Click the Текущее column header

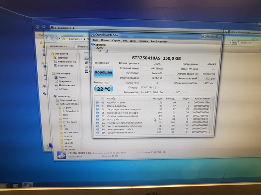(x=157, y=98)
